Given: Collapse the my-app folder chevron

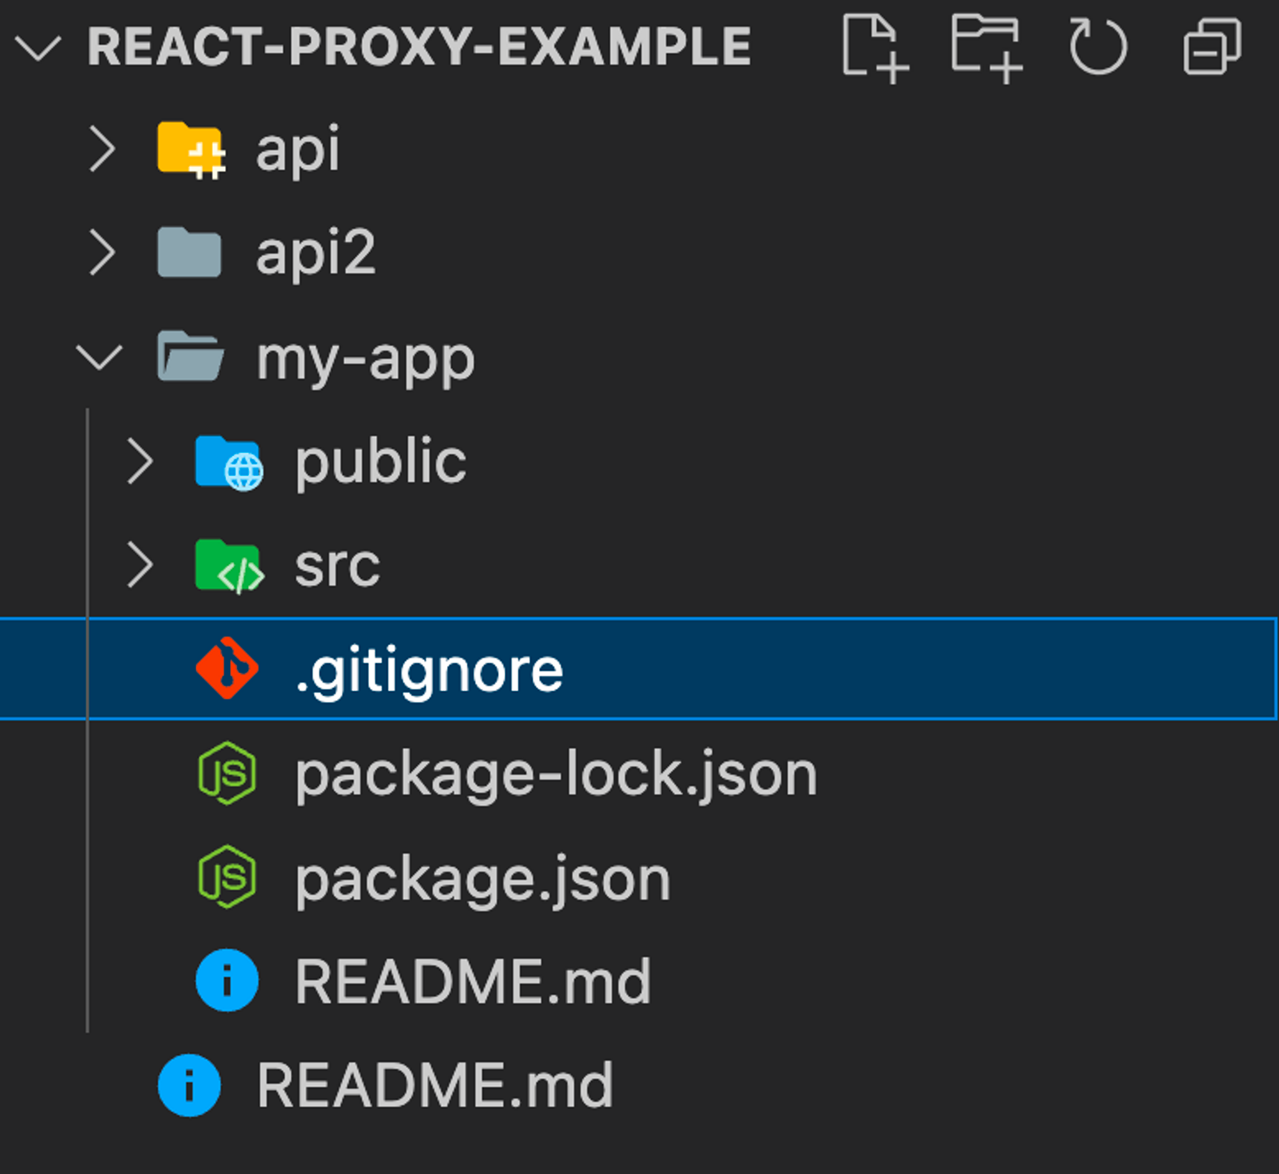Looking at the screenshot, I should (100, 357).
